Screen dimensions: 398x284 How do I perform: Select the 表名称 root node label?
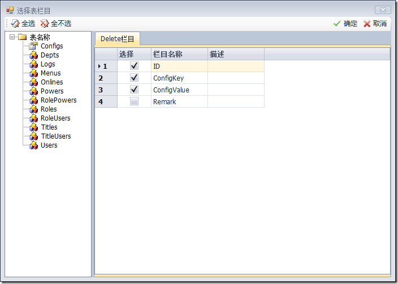click(40, 37)
